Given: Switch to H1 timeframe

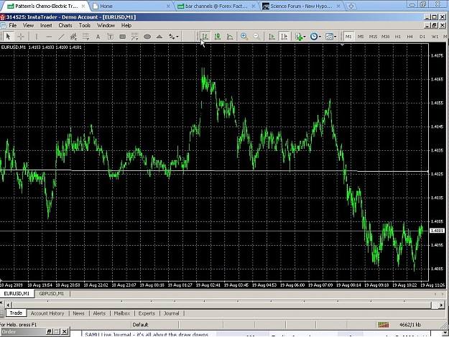Looking at the screenshot, I should pyautogui.click(x=398, y=37).
